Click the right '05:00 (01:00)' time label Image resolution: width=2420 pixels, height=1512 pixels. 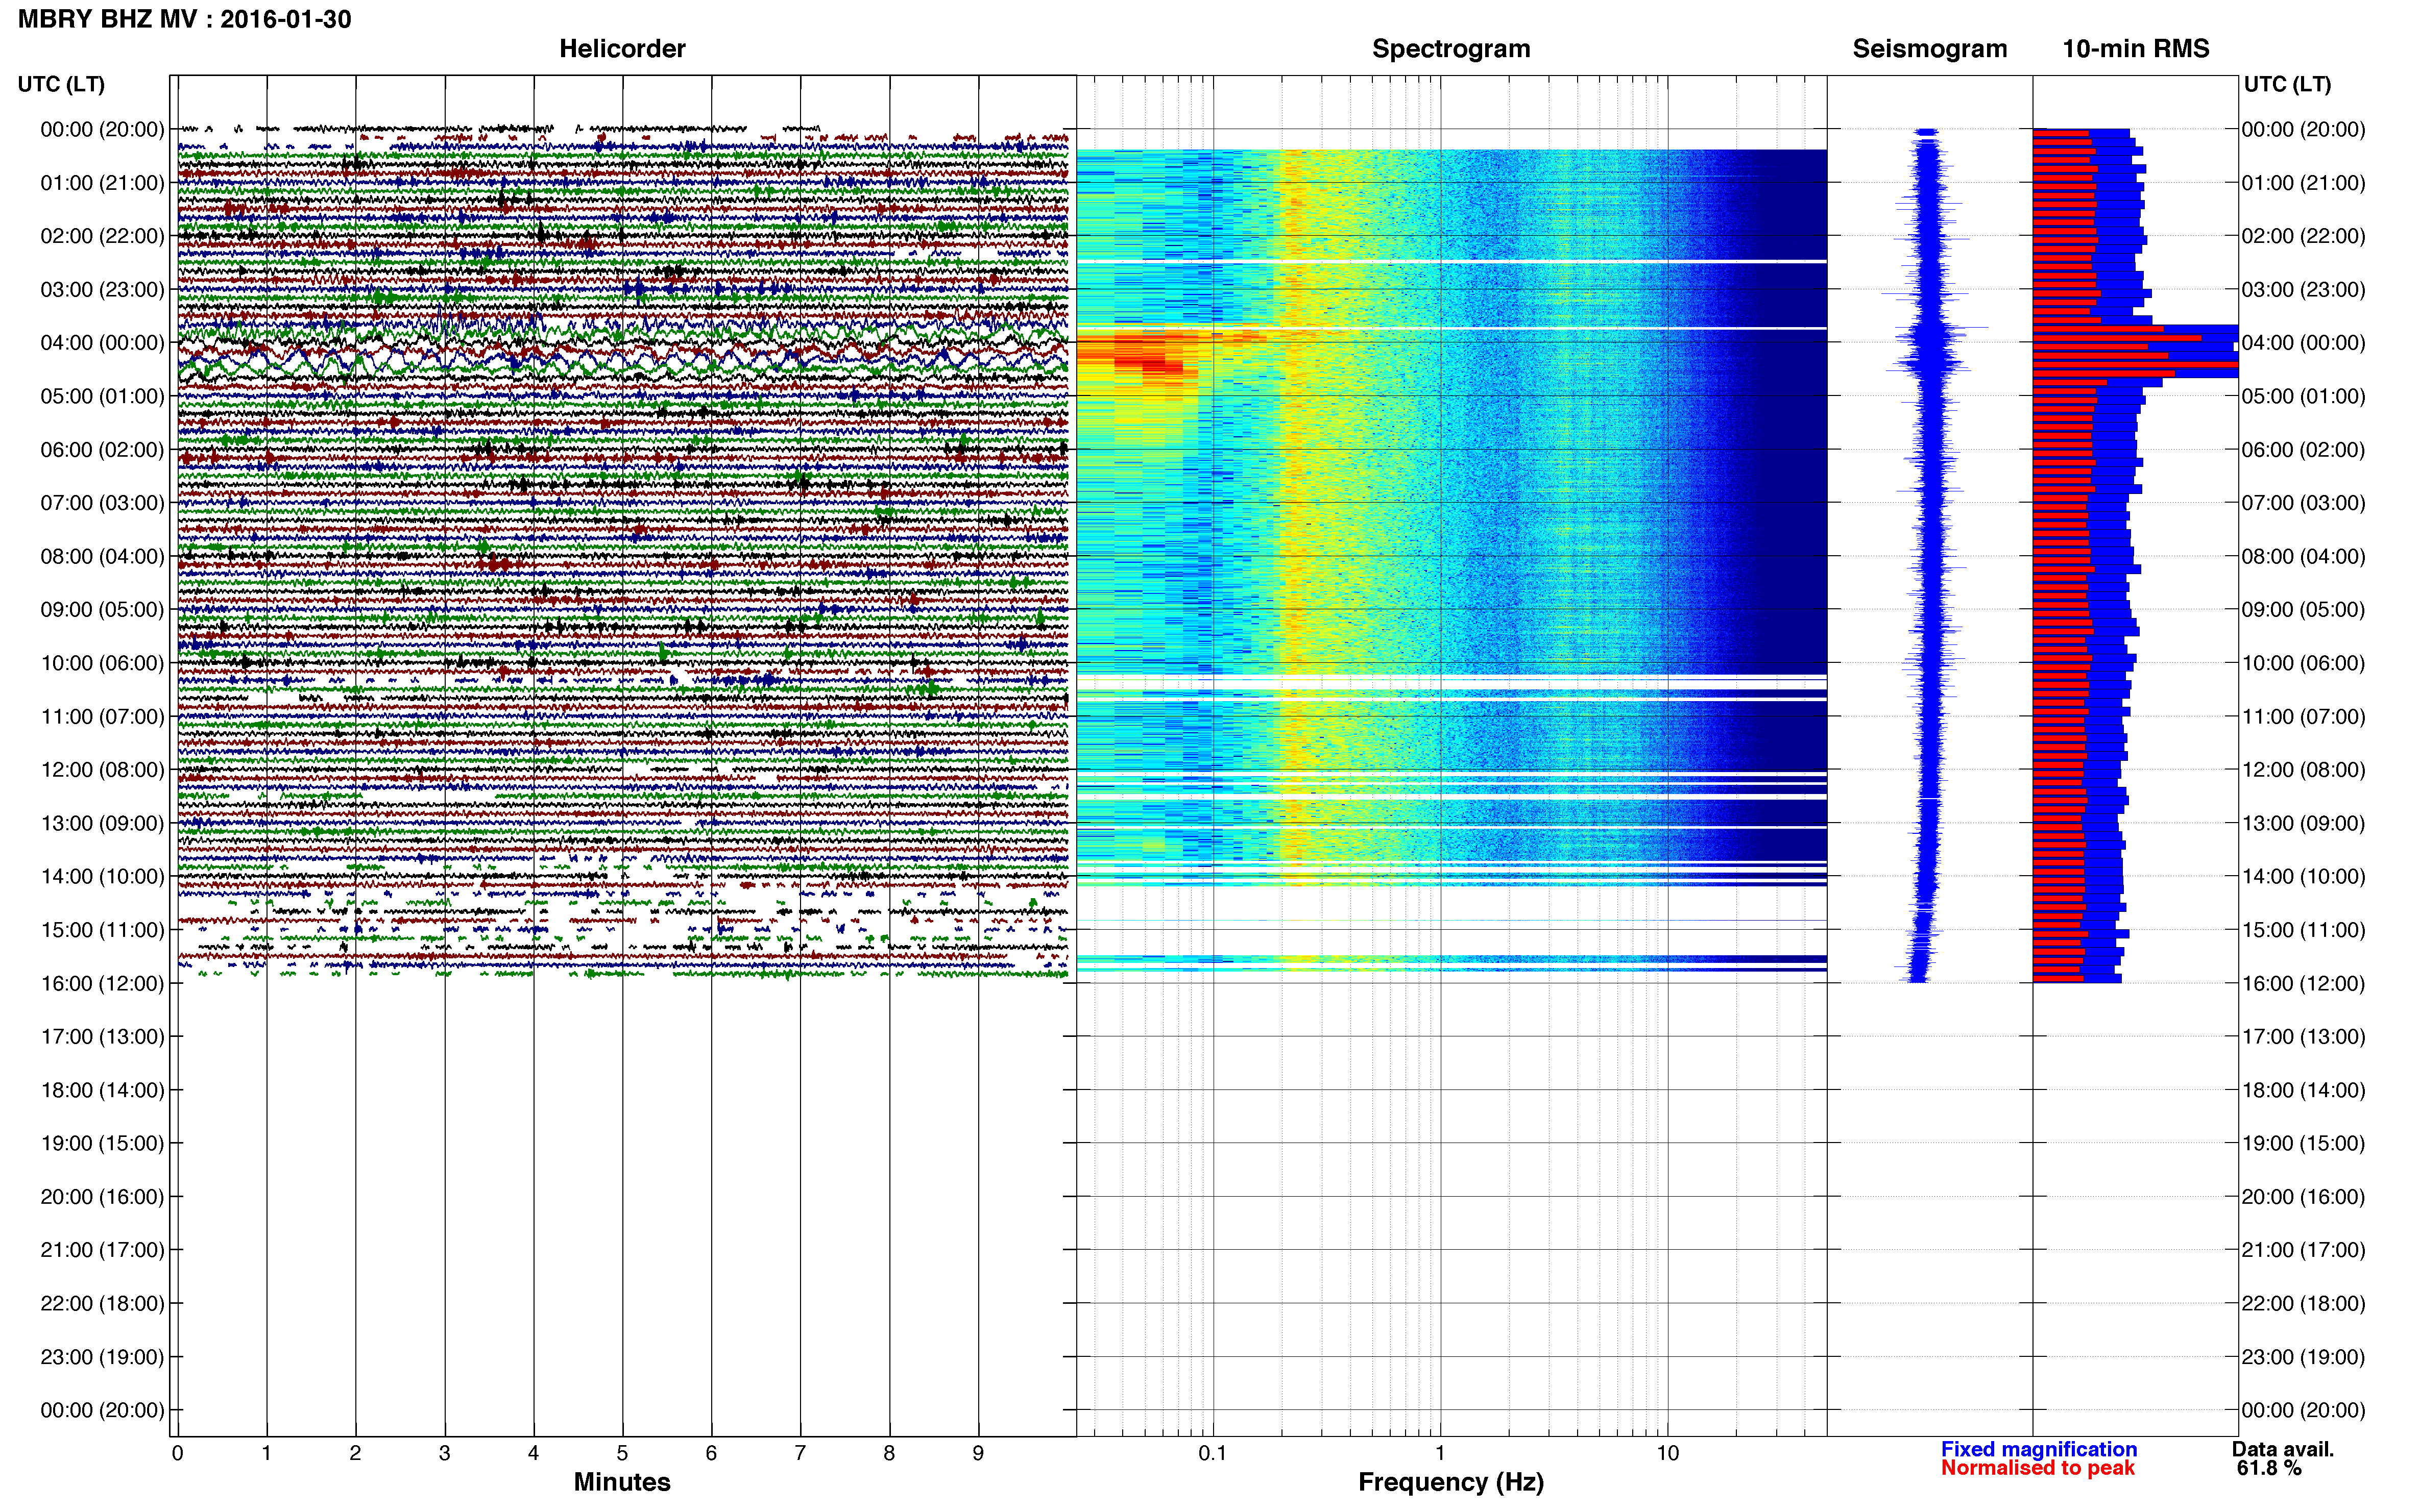tap(2303, 396)
